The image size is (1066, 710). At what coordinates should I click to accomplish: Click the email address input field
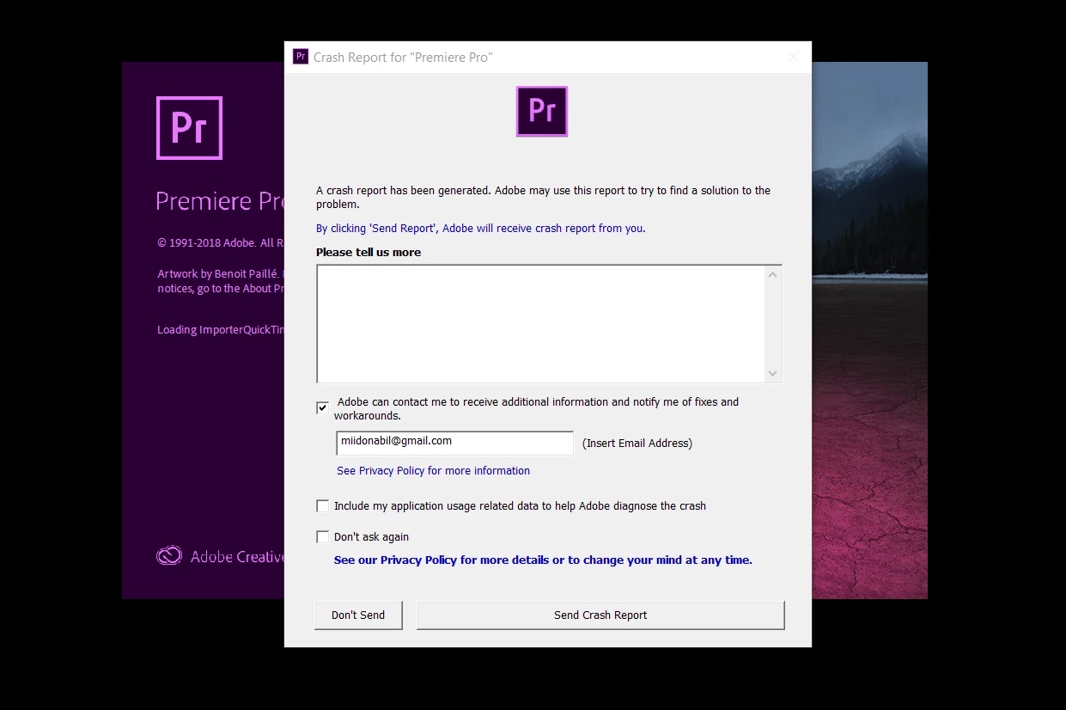[x=454, y=443]
